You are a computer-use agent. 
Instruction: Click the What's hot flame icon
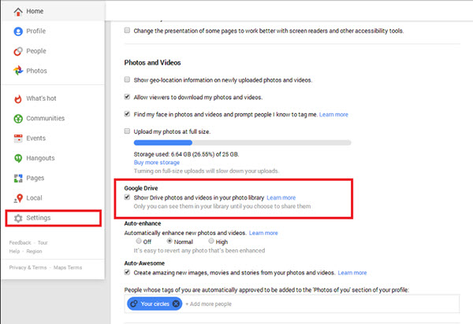click(17, 98)
